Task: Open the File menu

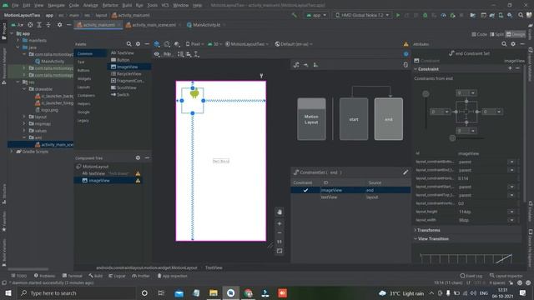Action: click(15, 5)
